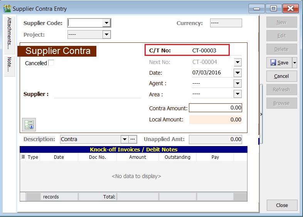Click the calculator info icon under Supplier

[29, 124]
